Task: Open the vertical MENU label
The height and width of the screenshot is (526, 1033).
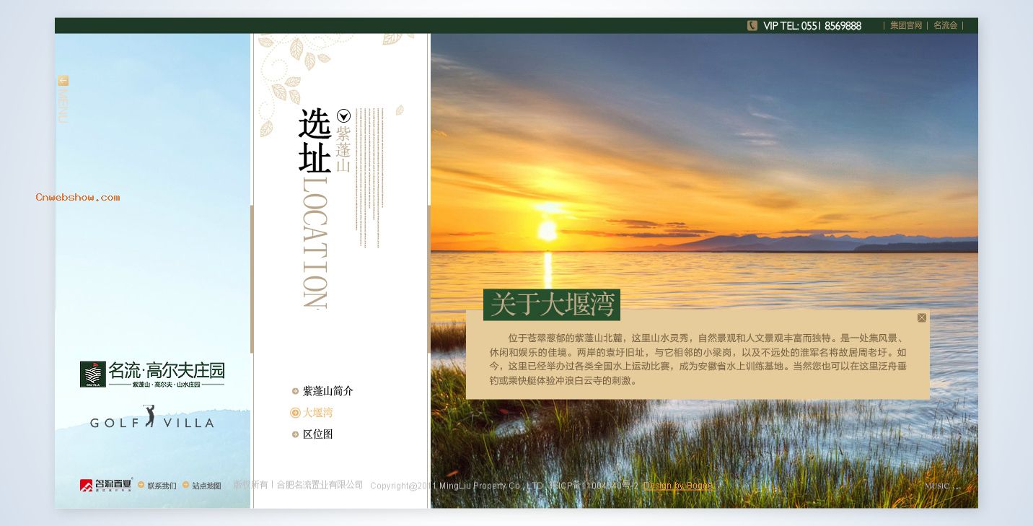Action: tap(63, 106)
